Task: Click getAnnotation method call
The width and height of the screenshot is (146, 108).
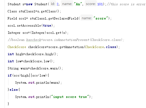Action: click(x=71, y=47)
